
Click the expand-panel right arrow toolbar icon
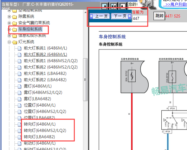(105, 6)
